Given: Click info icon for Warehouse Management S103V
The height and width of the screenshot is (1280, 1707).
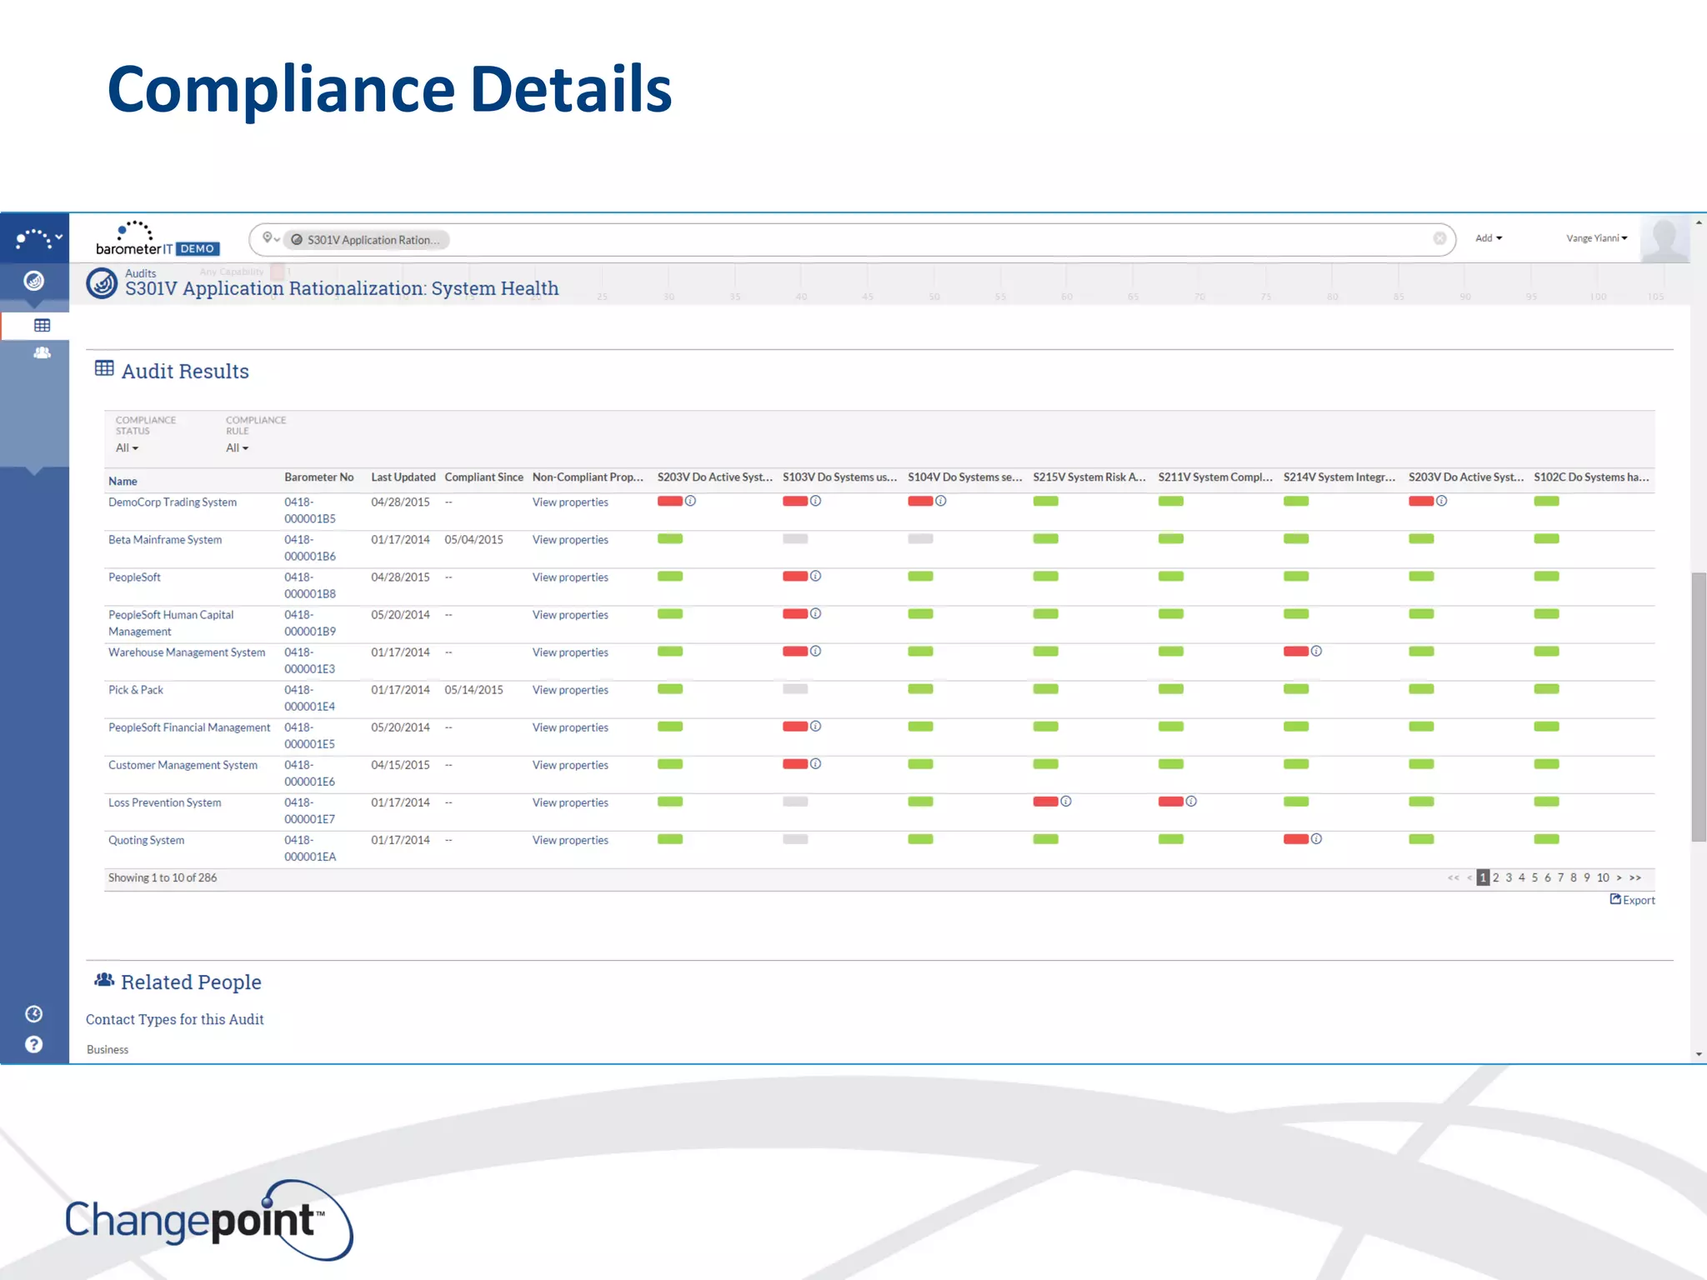Looking at the screenshot, I should coord(815,651).
